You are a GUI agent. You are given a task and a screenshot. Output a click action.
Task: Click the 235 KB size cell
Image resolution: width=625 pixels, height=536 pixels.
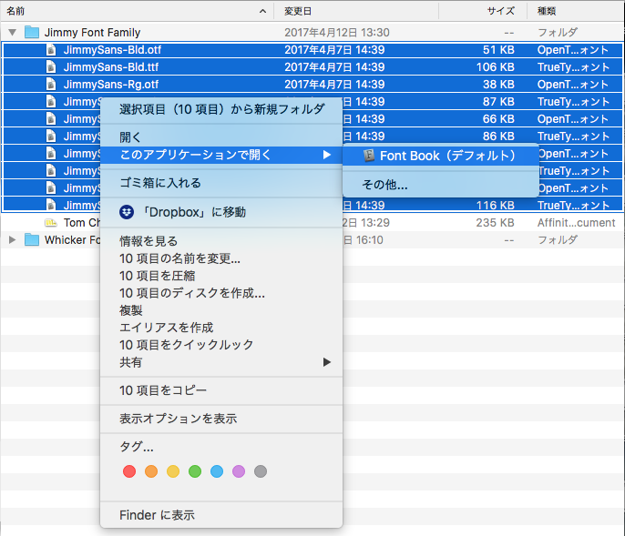click(495, 223)
